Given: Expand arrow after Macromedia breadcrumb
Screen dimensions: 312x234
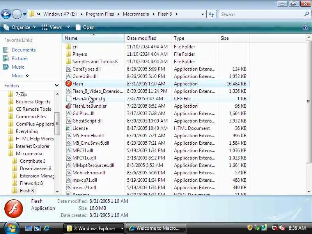Looking at the screenshot, I should tap(153, 14).
